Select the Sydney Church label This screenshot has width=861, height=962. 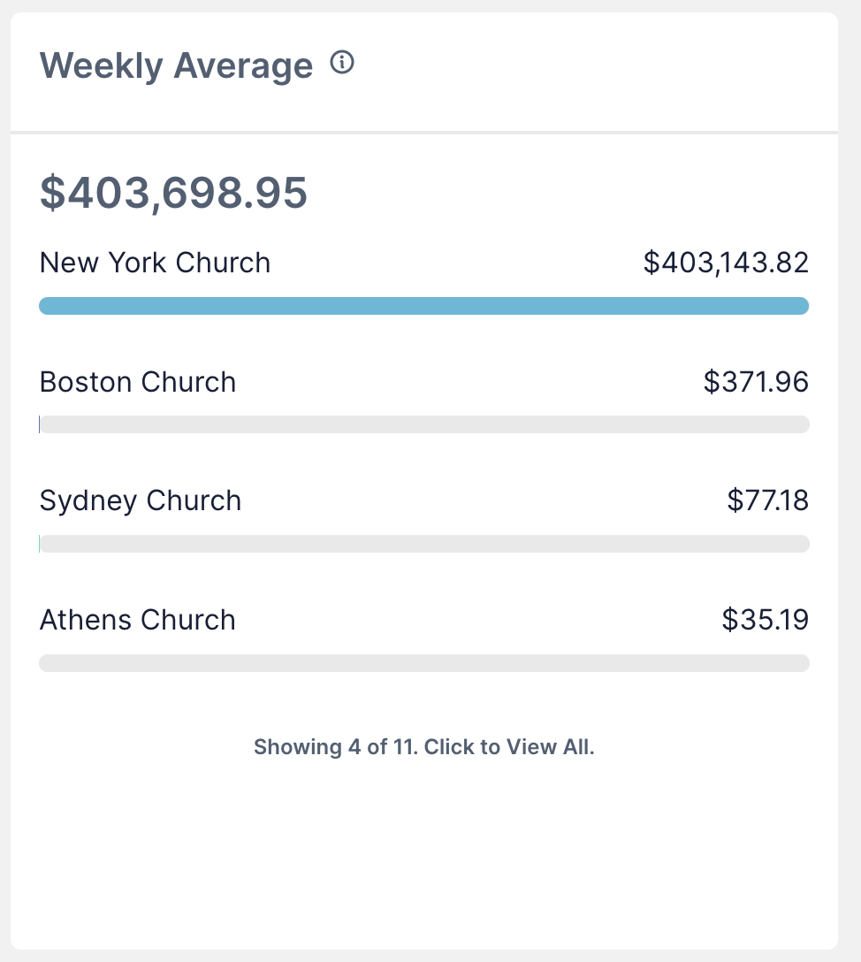click(x=141, y=500)
